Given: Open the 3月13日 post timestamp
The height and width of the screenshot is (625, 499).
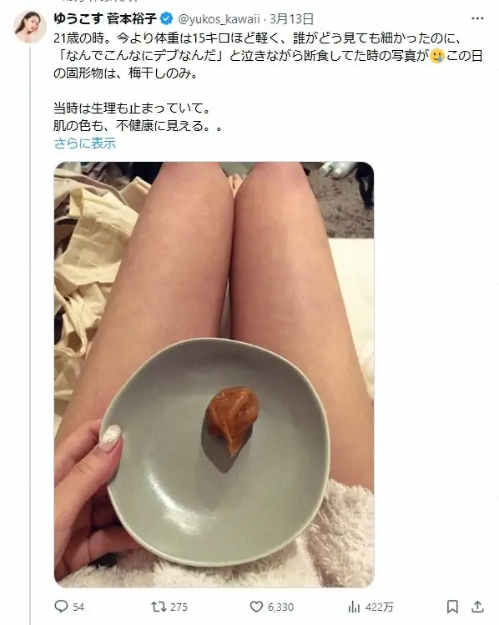Looking at the screenshot, I should pyautogui.click(x=292, y=18).
